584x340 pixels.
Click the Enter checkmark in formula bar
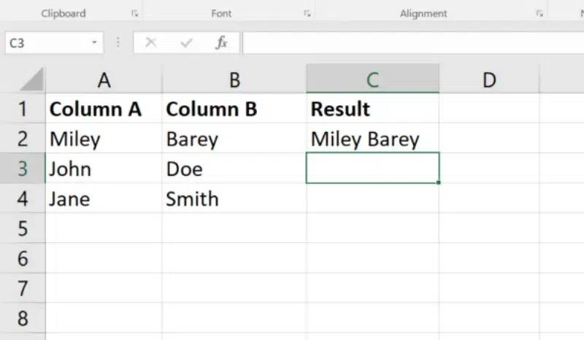[x=186, y=43]
